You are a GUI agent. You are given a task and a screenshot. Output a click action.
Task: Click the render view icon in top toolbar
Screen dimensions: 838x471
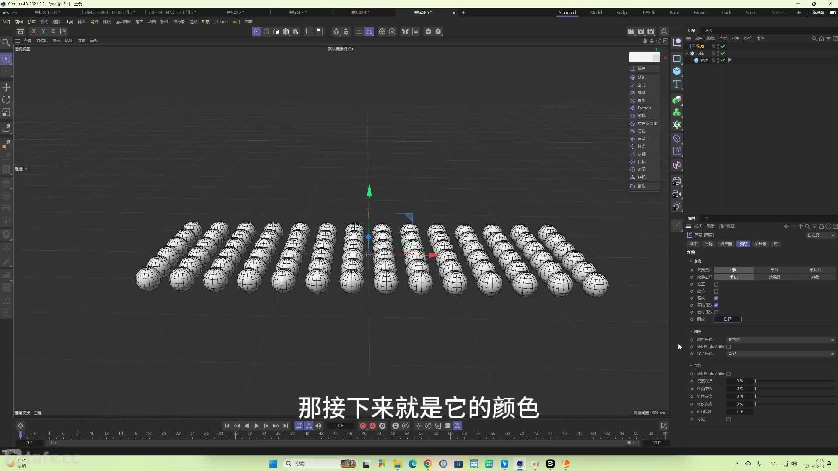[x=631, y=31]
